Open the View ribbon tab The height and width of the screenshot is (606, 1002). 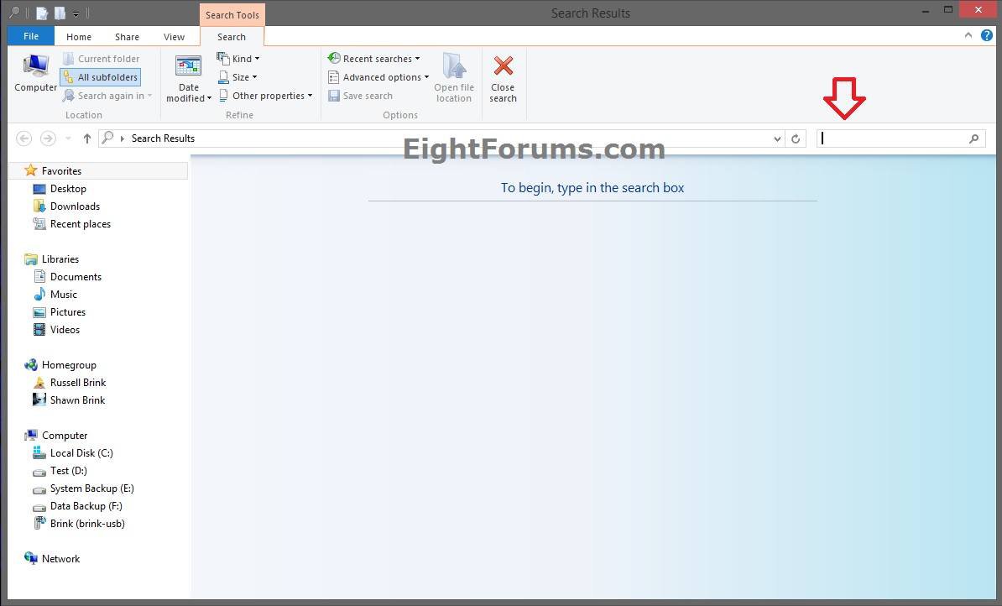pos(174,36)
